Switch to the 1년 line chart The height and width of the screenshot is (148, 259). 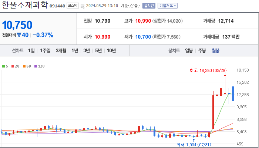pos(75,50)
